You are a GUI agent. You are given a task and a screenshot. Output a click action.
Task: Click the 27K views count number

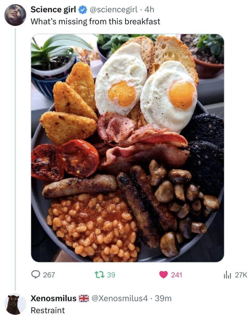point(241,275)
